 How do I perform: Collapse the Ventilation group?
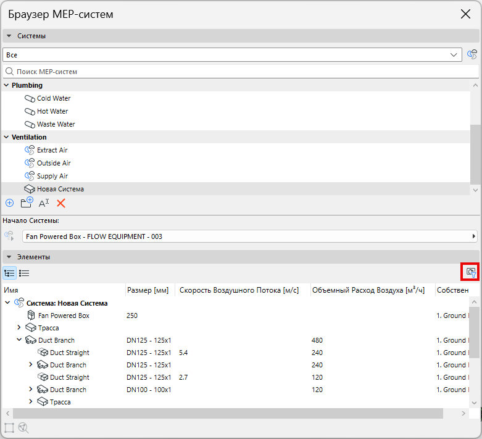(6, 137)
